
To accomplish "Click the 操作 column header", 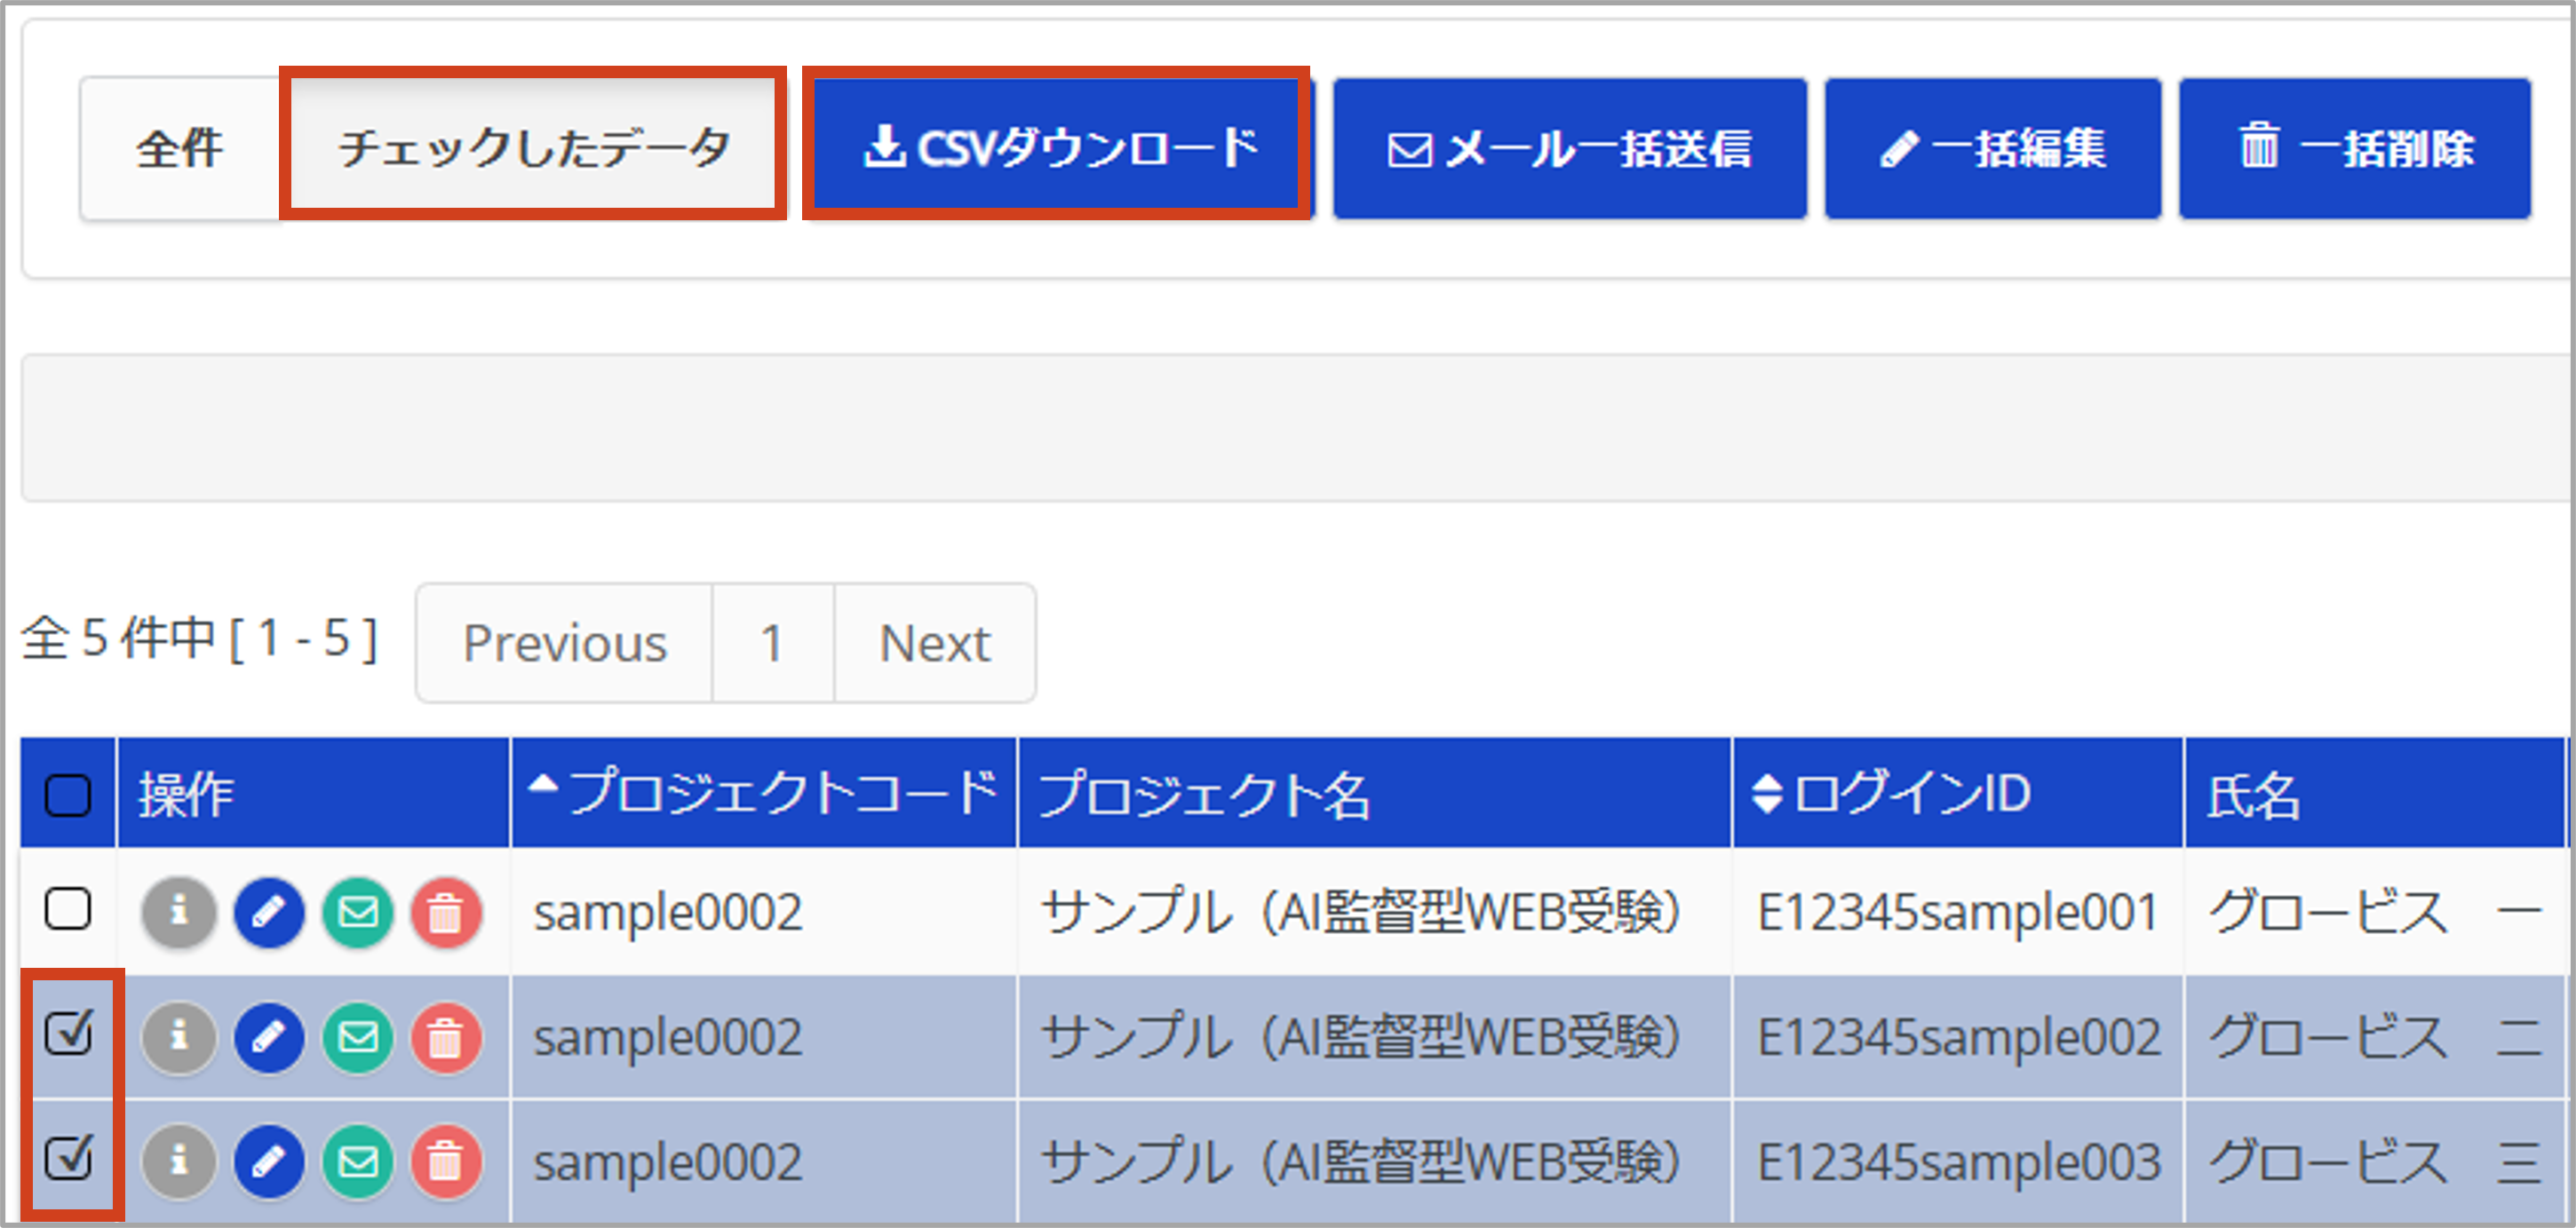I will 314,793.
